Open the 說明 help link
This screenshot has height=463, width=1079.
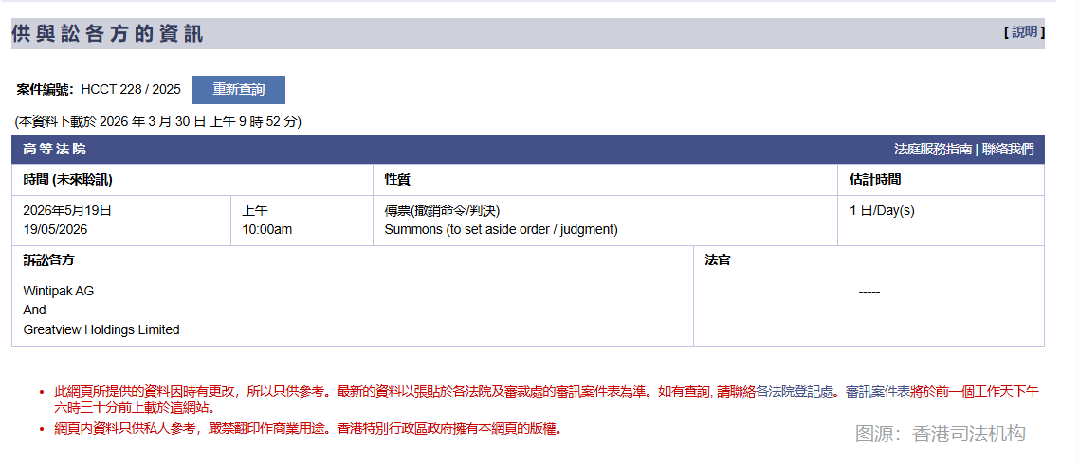point(1024,32)
